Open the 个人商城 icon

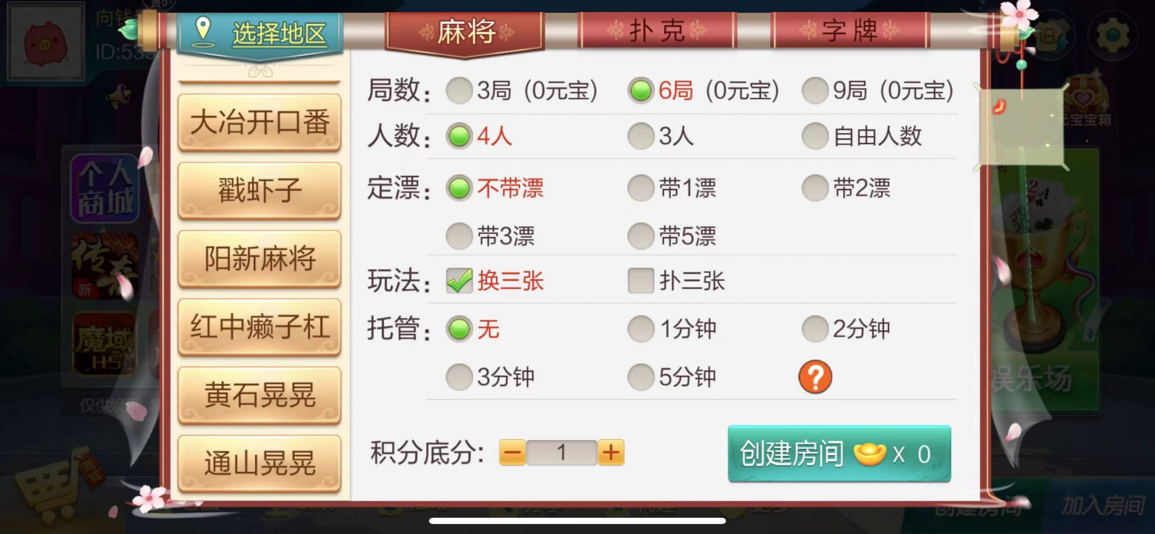coord(105,189)
